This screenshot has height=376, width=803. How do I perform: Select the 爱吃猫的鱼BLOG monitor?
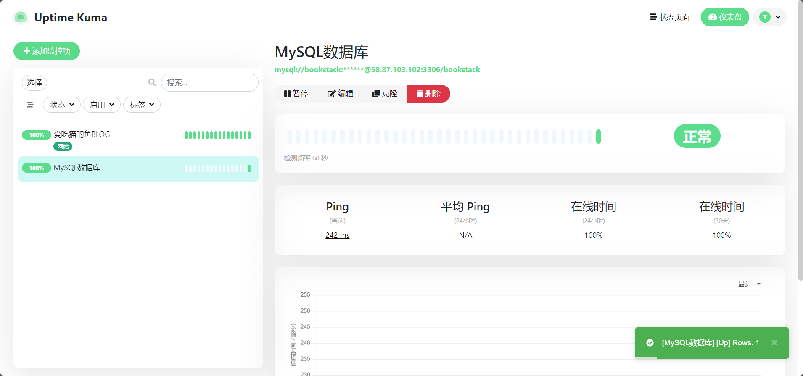tap(138, 139)
